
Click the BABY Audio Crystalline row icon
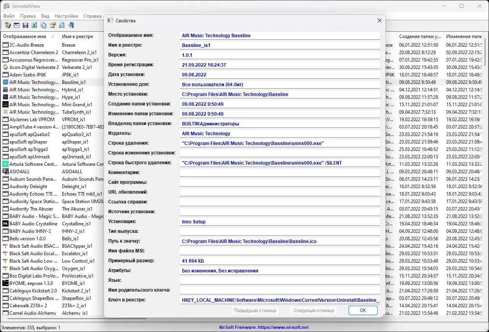click(x=5, y=224)
